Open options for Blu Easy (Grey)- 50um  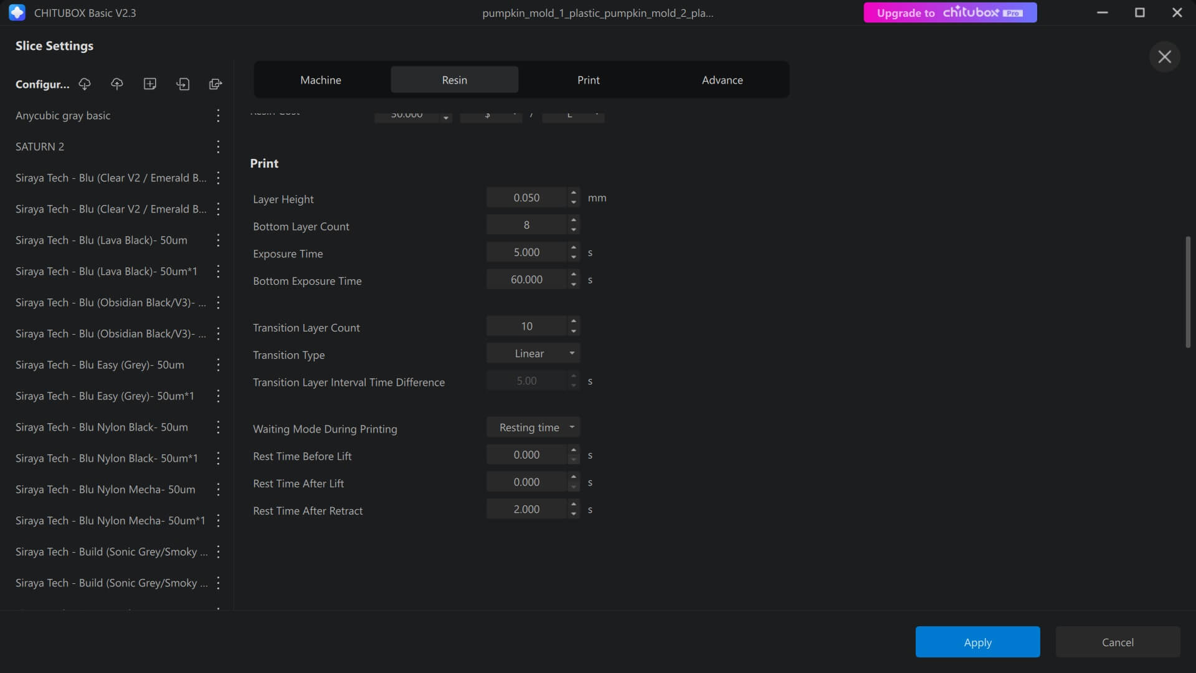click(x=218, y=365)
